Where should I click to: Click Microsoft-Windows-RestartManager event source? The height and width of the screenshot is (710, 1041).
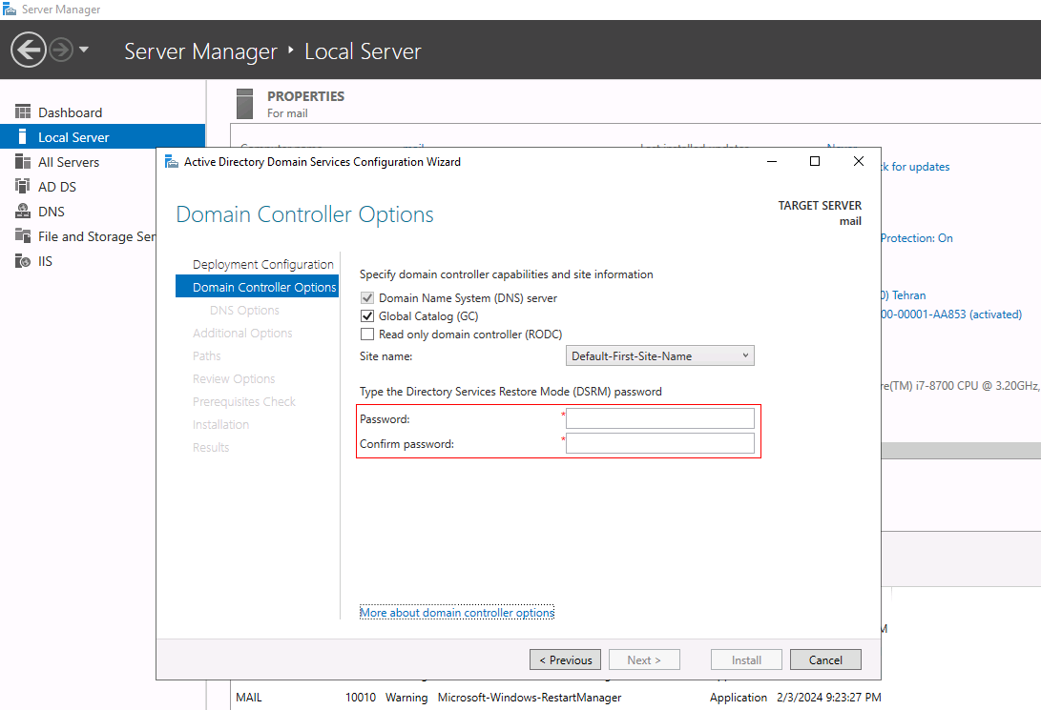(x=530, y=698)
